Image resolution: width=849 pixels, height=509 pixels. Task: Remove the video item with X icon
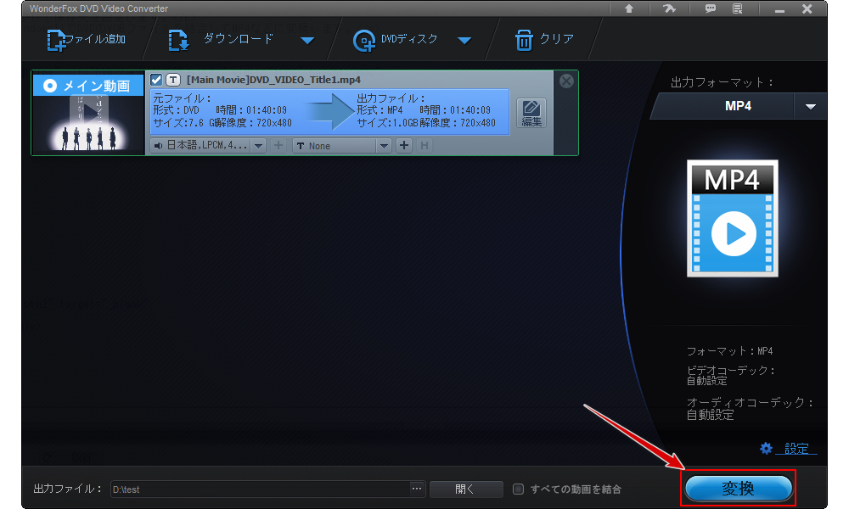pyautogui.click(x=566, y=81)
